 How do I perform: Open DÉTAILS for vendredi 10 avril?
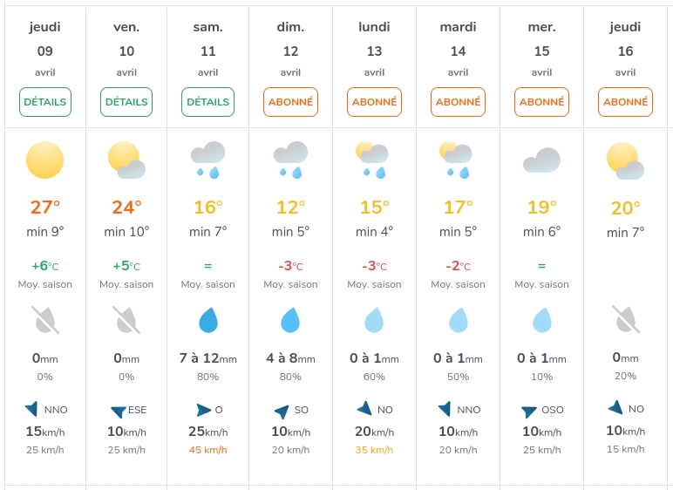tap(126, 102)
